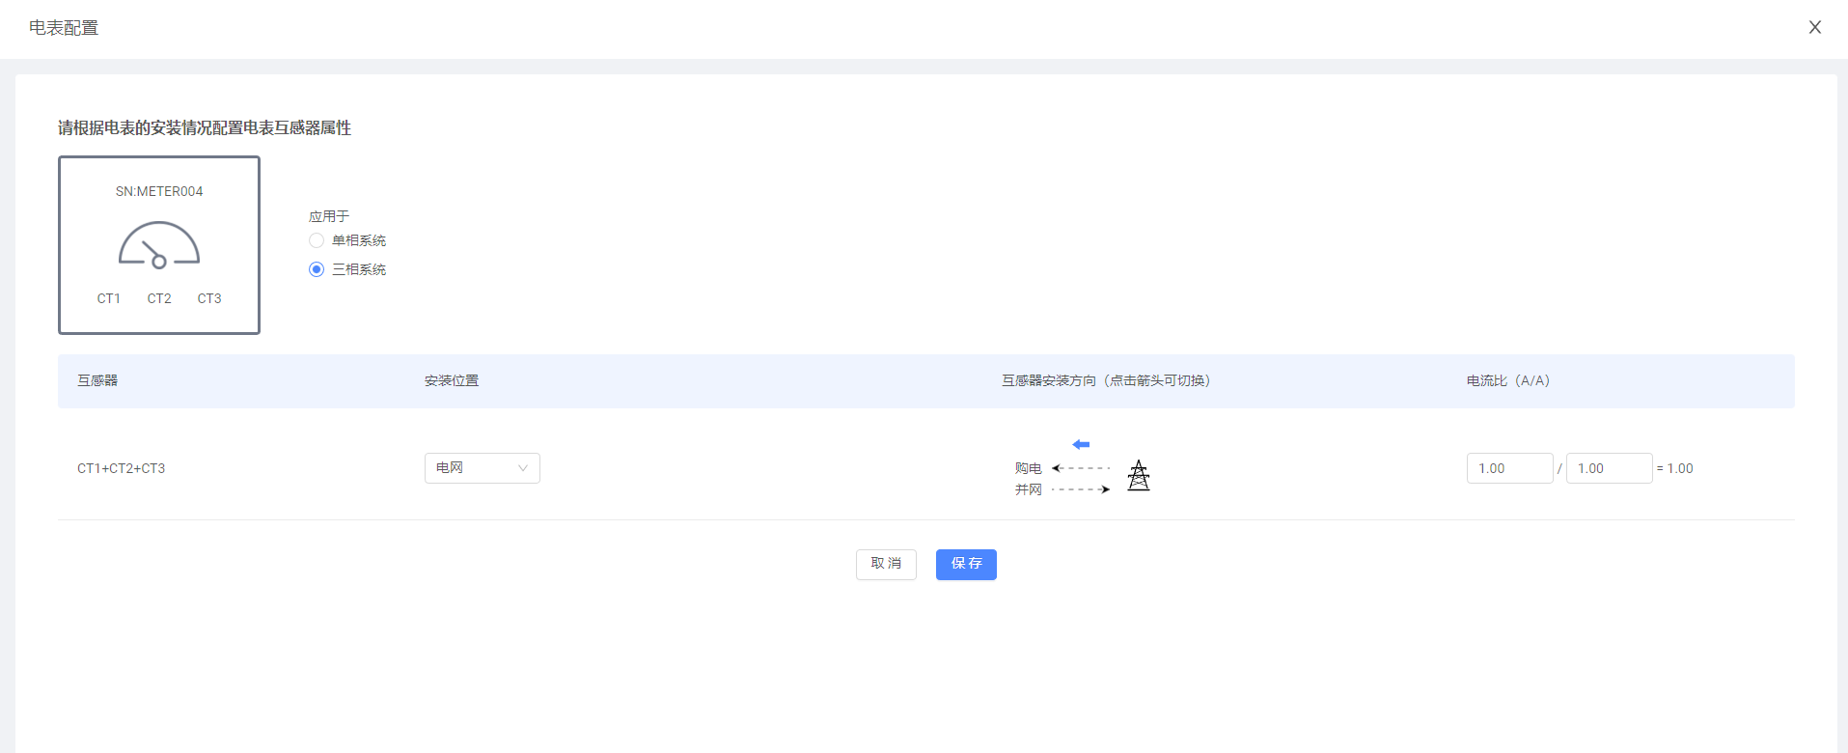This screenshot has width=1848, height=753.
Task: Close the 电表配置 dialog with the X
Action: [x=1814, y=27]
